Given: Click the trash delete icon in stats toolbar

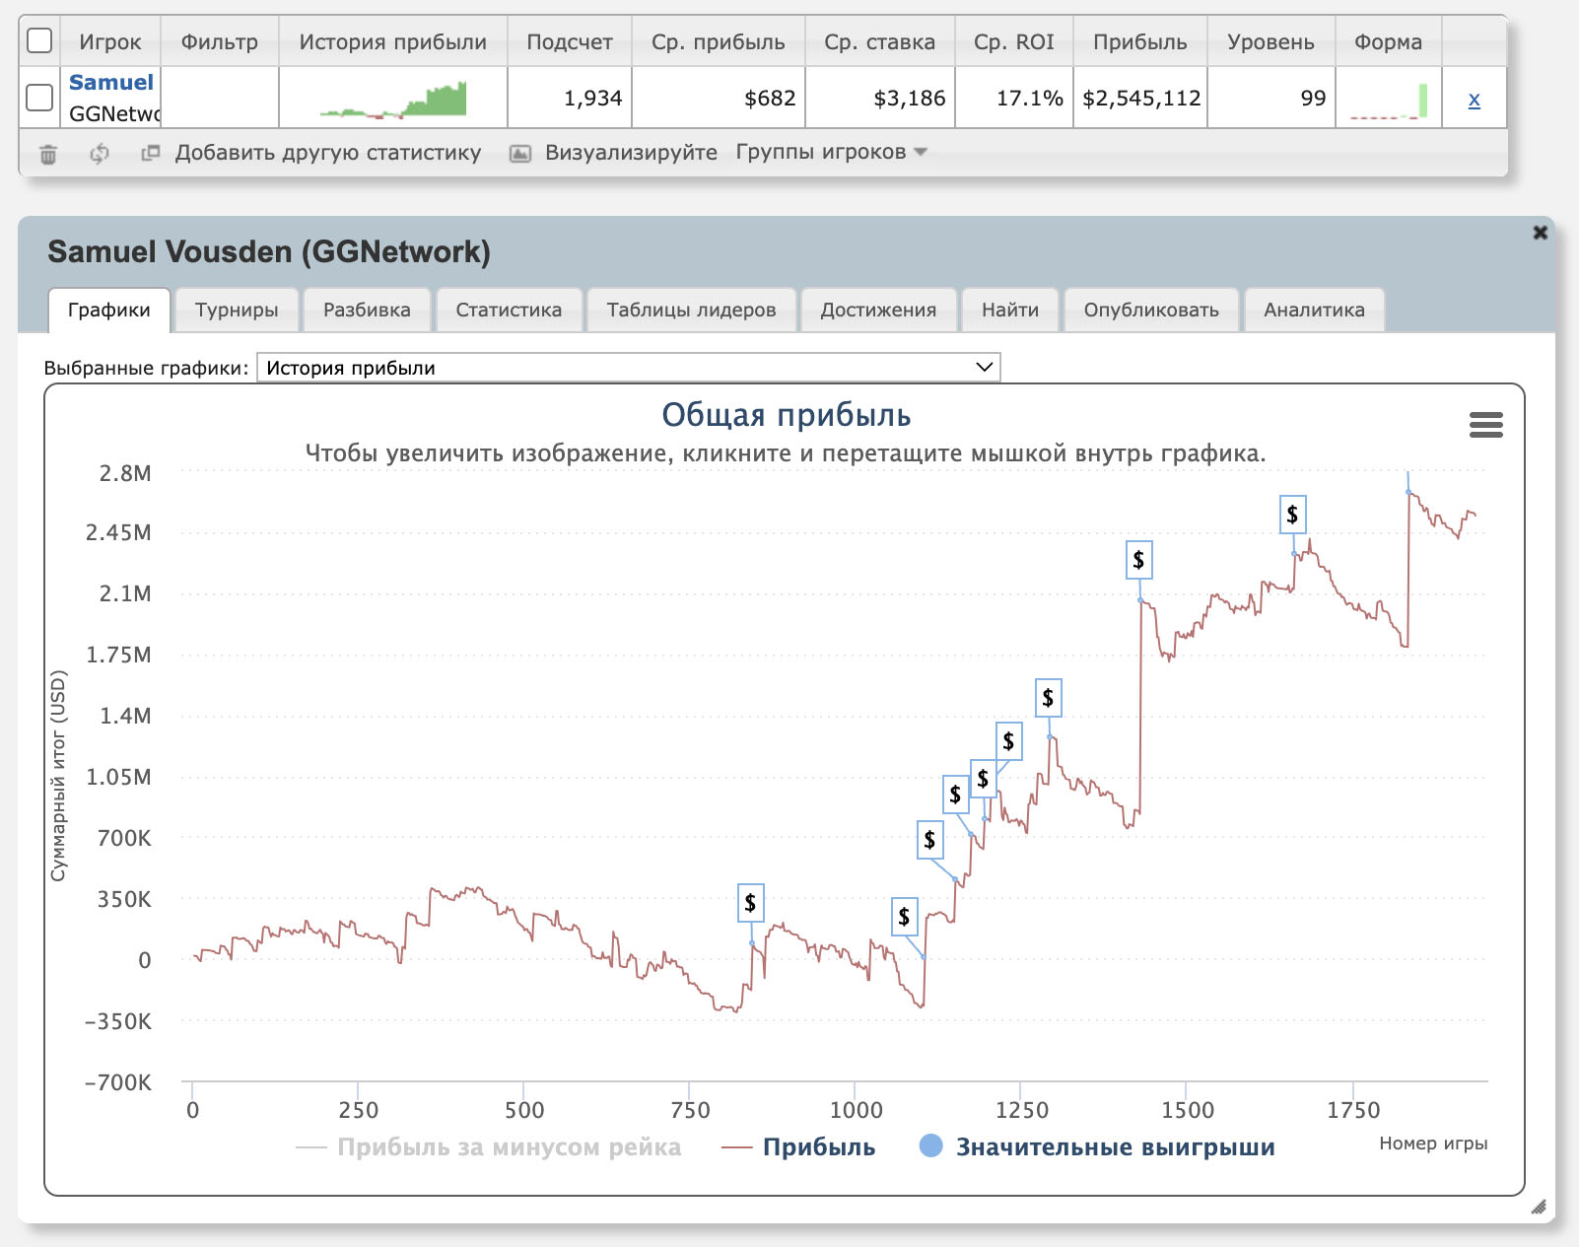Looking at the screenshot, I should [x=47, y=154].
